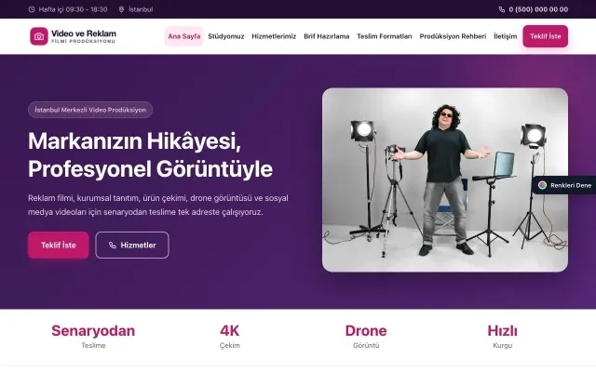Click the FİLMİ PRODÜKSİYONU subtitle under the logo

click(x=83, y=41)
